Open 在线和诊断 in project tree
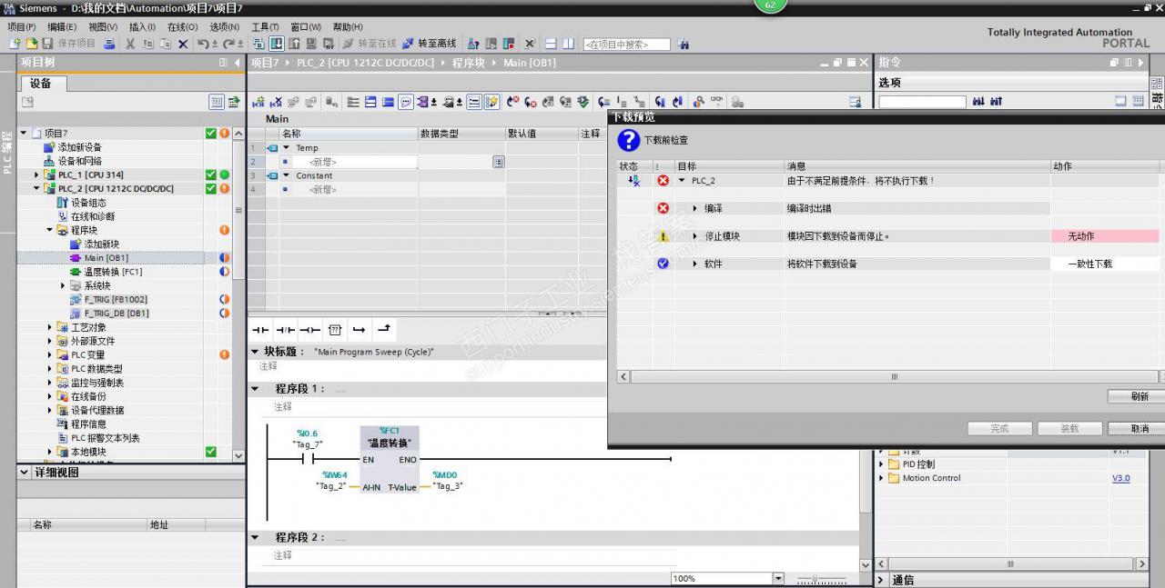Image resolution: width=1165 pixels, height=588 pixels. pyautogui.click(x=93, y=216)
